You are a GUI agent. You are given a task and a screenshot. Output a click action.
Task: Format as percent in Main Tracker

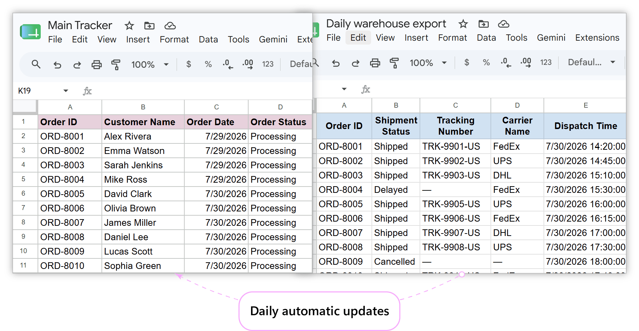(208, 64)
